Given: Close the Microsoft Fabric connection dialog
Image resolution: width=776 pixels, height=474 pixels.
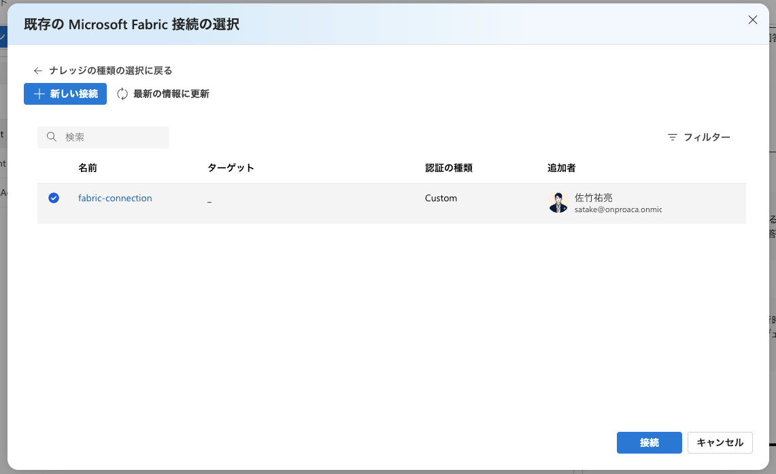Looking at the screenshot, I should pyautogui.click(x=752, y=20).
